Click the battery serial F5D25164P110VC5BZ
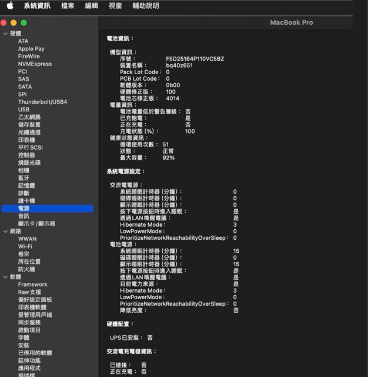 tap(195, 59)
